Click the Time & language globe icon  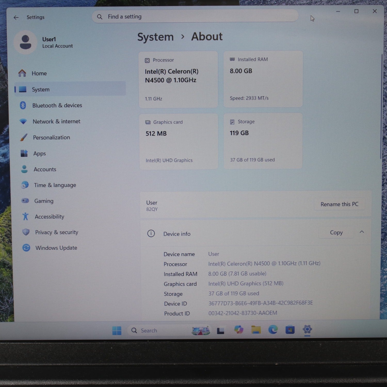pos(25,185)
